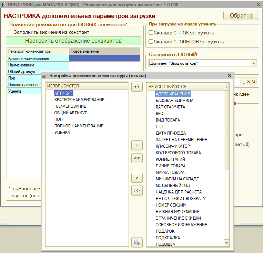Select ОГРАНИЧЕНИЕ СКИДКИ item
The image size is (263, 253).
click(x=178, y=218)
